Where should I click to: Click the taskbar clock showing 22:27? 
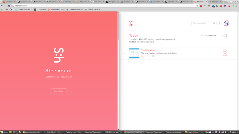tap(234, 132)
